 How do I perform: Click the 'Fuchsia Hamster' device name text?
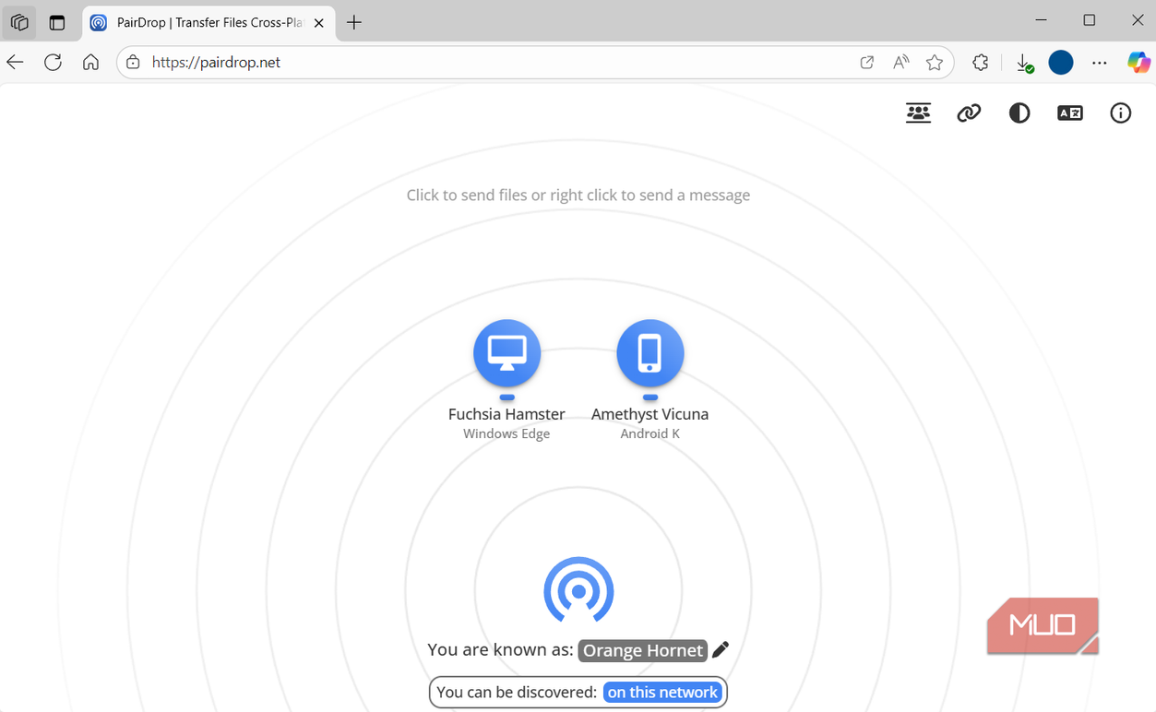pos(506,414)
